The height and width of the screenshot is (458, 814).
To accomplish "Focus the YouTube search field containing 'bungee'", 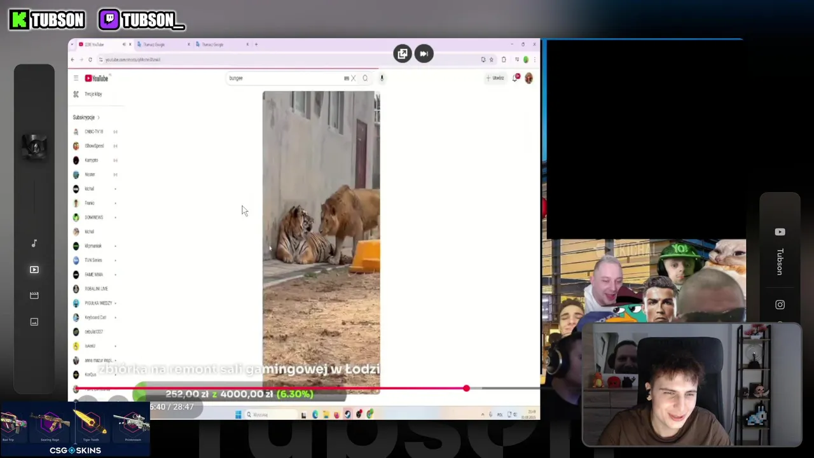I will (x=284, y=78).
